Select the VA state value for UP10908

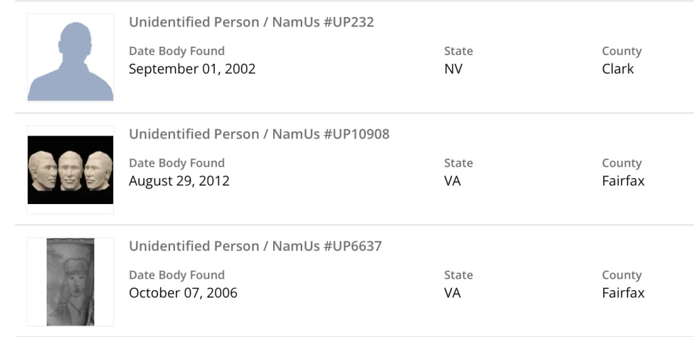pyautogui.click(x=453, y=181)
